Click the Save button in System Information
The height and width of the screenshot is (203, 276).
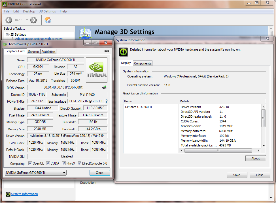click(x=237, y=175)
